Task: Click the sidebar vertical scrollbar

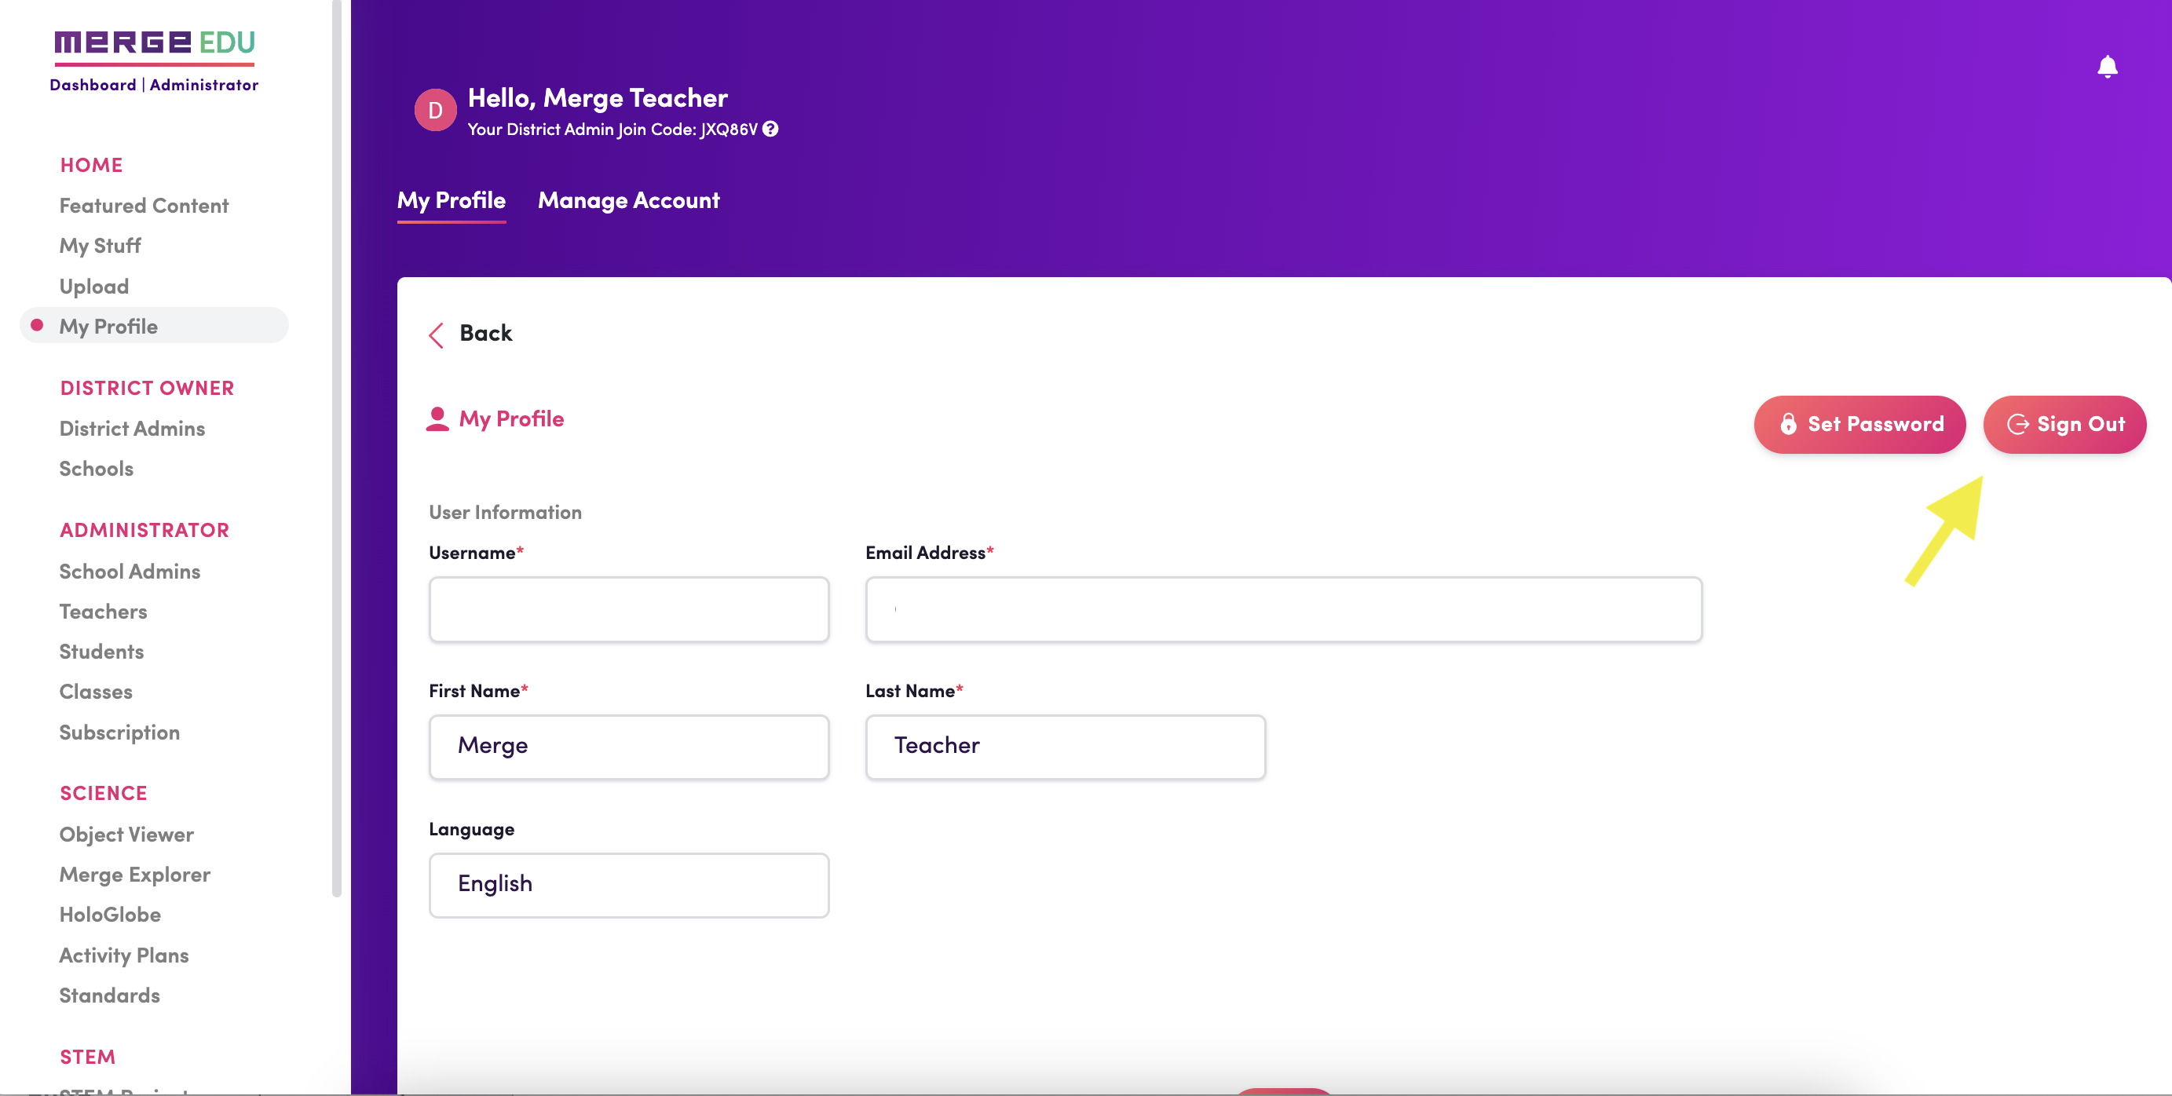Action: click(336, 448)
